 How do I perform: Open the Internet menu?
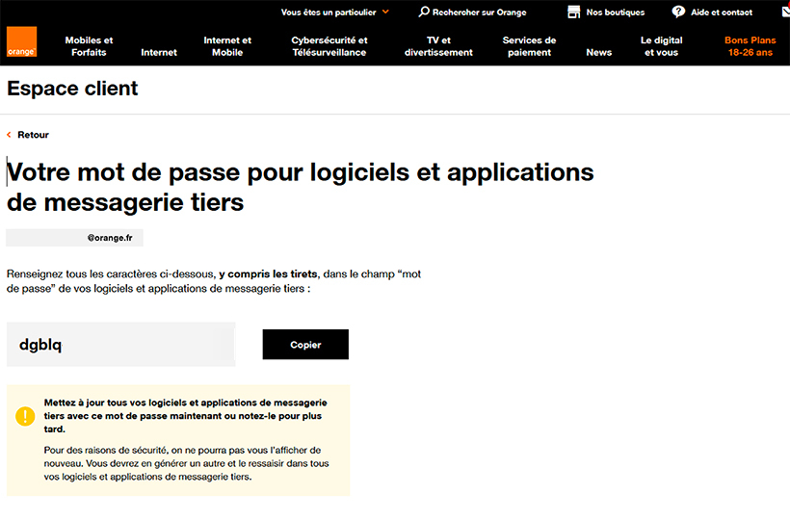159,52
